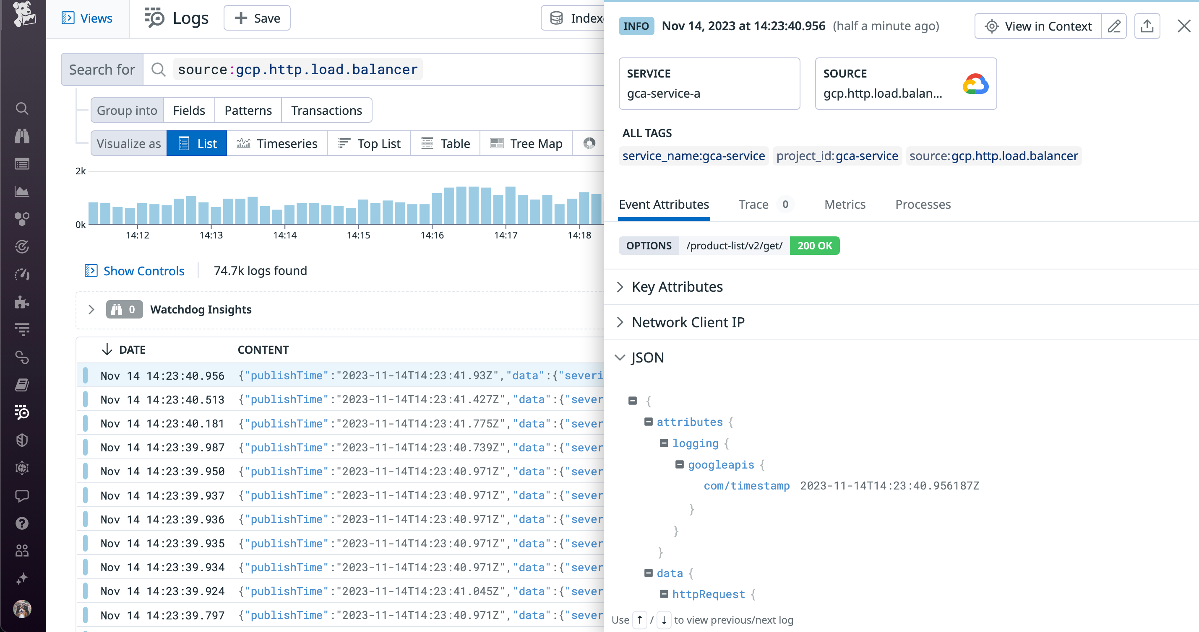
Task: Collapse the httpRequest JSON node
Action: coord(664,594)
